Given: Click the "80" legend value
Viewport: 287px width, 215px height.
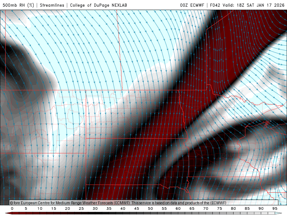Looking at the screenshot, I should [234, 209].
